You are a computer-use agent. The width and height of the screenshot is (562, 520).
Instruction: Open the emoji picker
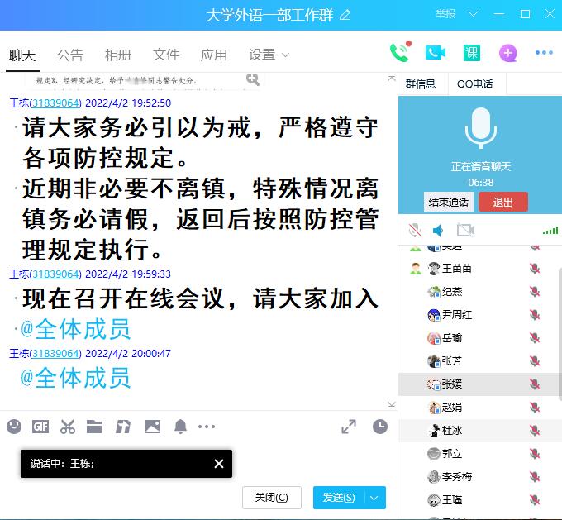pyautogui.click(x=14, y=427)
